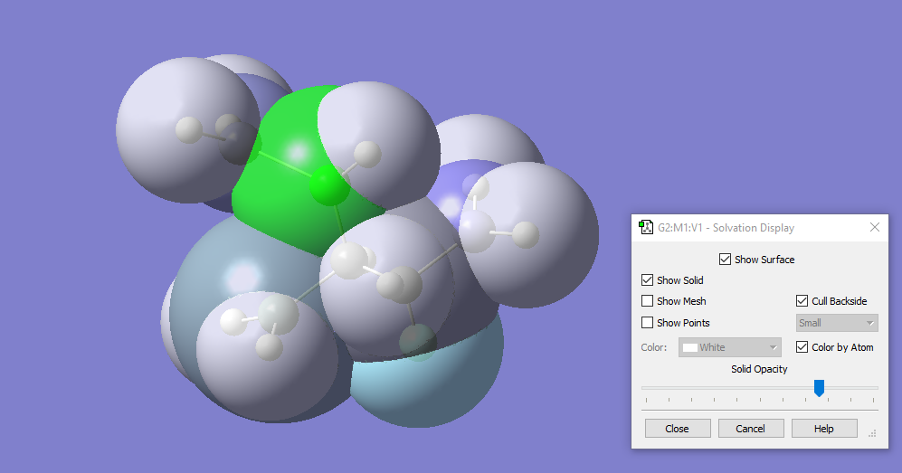Disable the Show Solid option
The width and height of the screenshot is (902, 473).
pyautogui.click(x=648, y=280)
